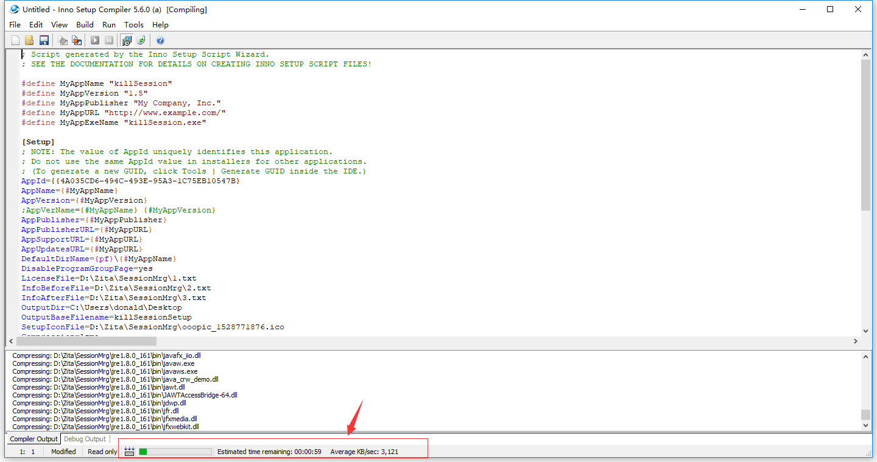Click the jfxmedia.dll output row
The image size is (877, 462).
105,419
